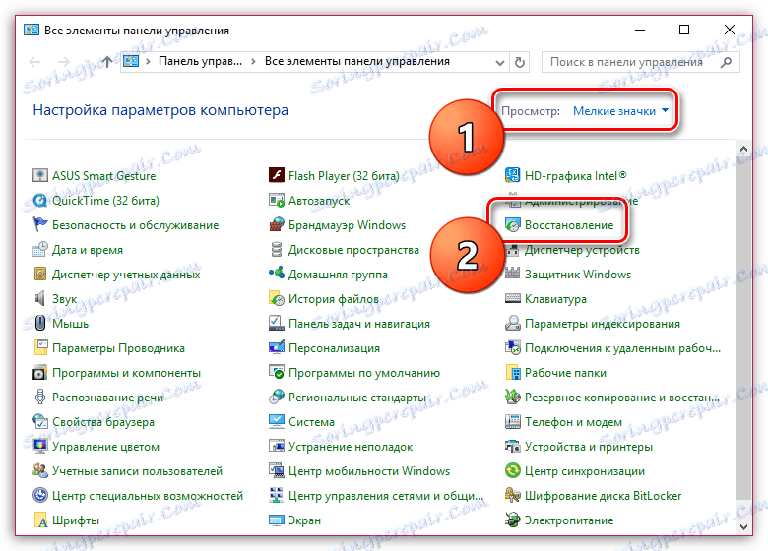The height and width of the screenshot is (551, 768).
Task: Click the scrollbar down arrow
Action: click(743, 527)
